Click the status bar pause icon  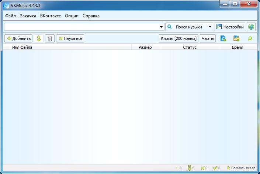[x=202, y=168]
